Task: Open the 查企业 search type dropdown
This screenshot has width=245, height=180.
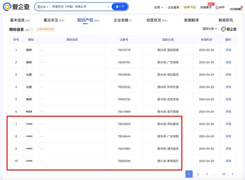Action: point(42,7)
